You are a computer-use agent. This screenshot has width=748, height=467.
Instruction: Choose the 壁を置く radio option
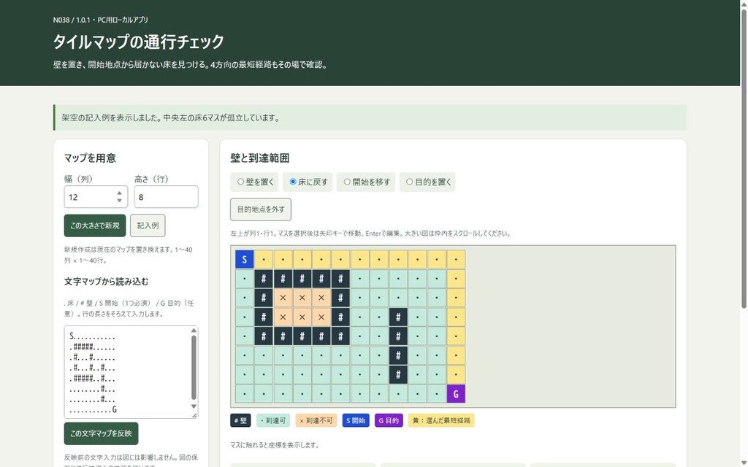pyautogui.click(x=255, y=182)
